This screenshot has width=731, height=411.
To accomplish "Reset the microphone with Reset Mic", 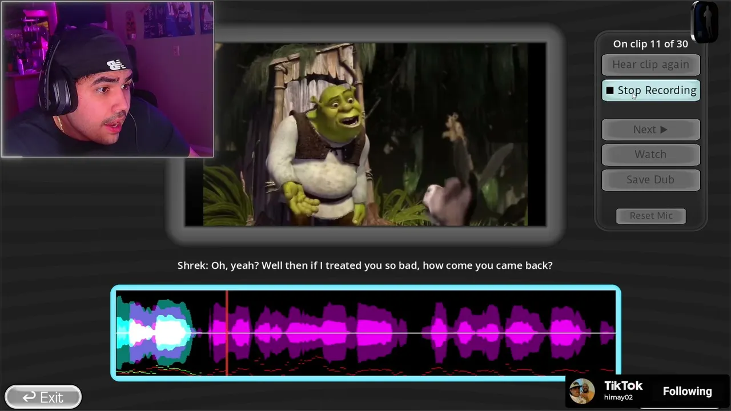I will pos(651,216).
